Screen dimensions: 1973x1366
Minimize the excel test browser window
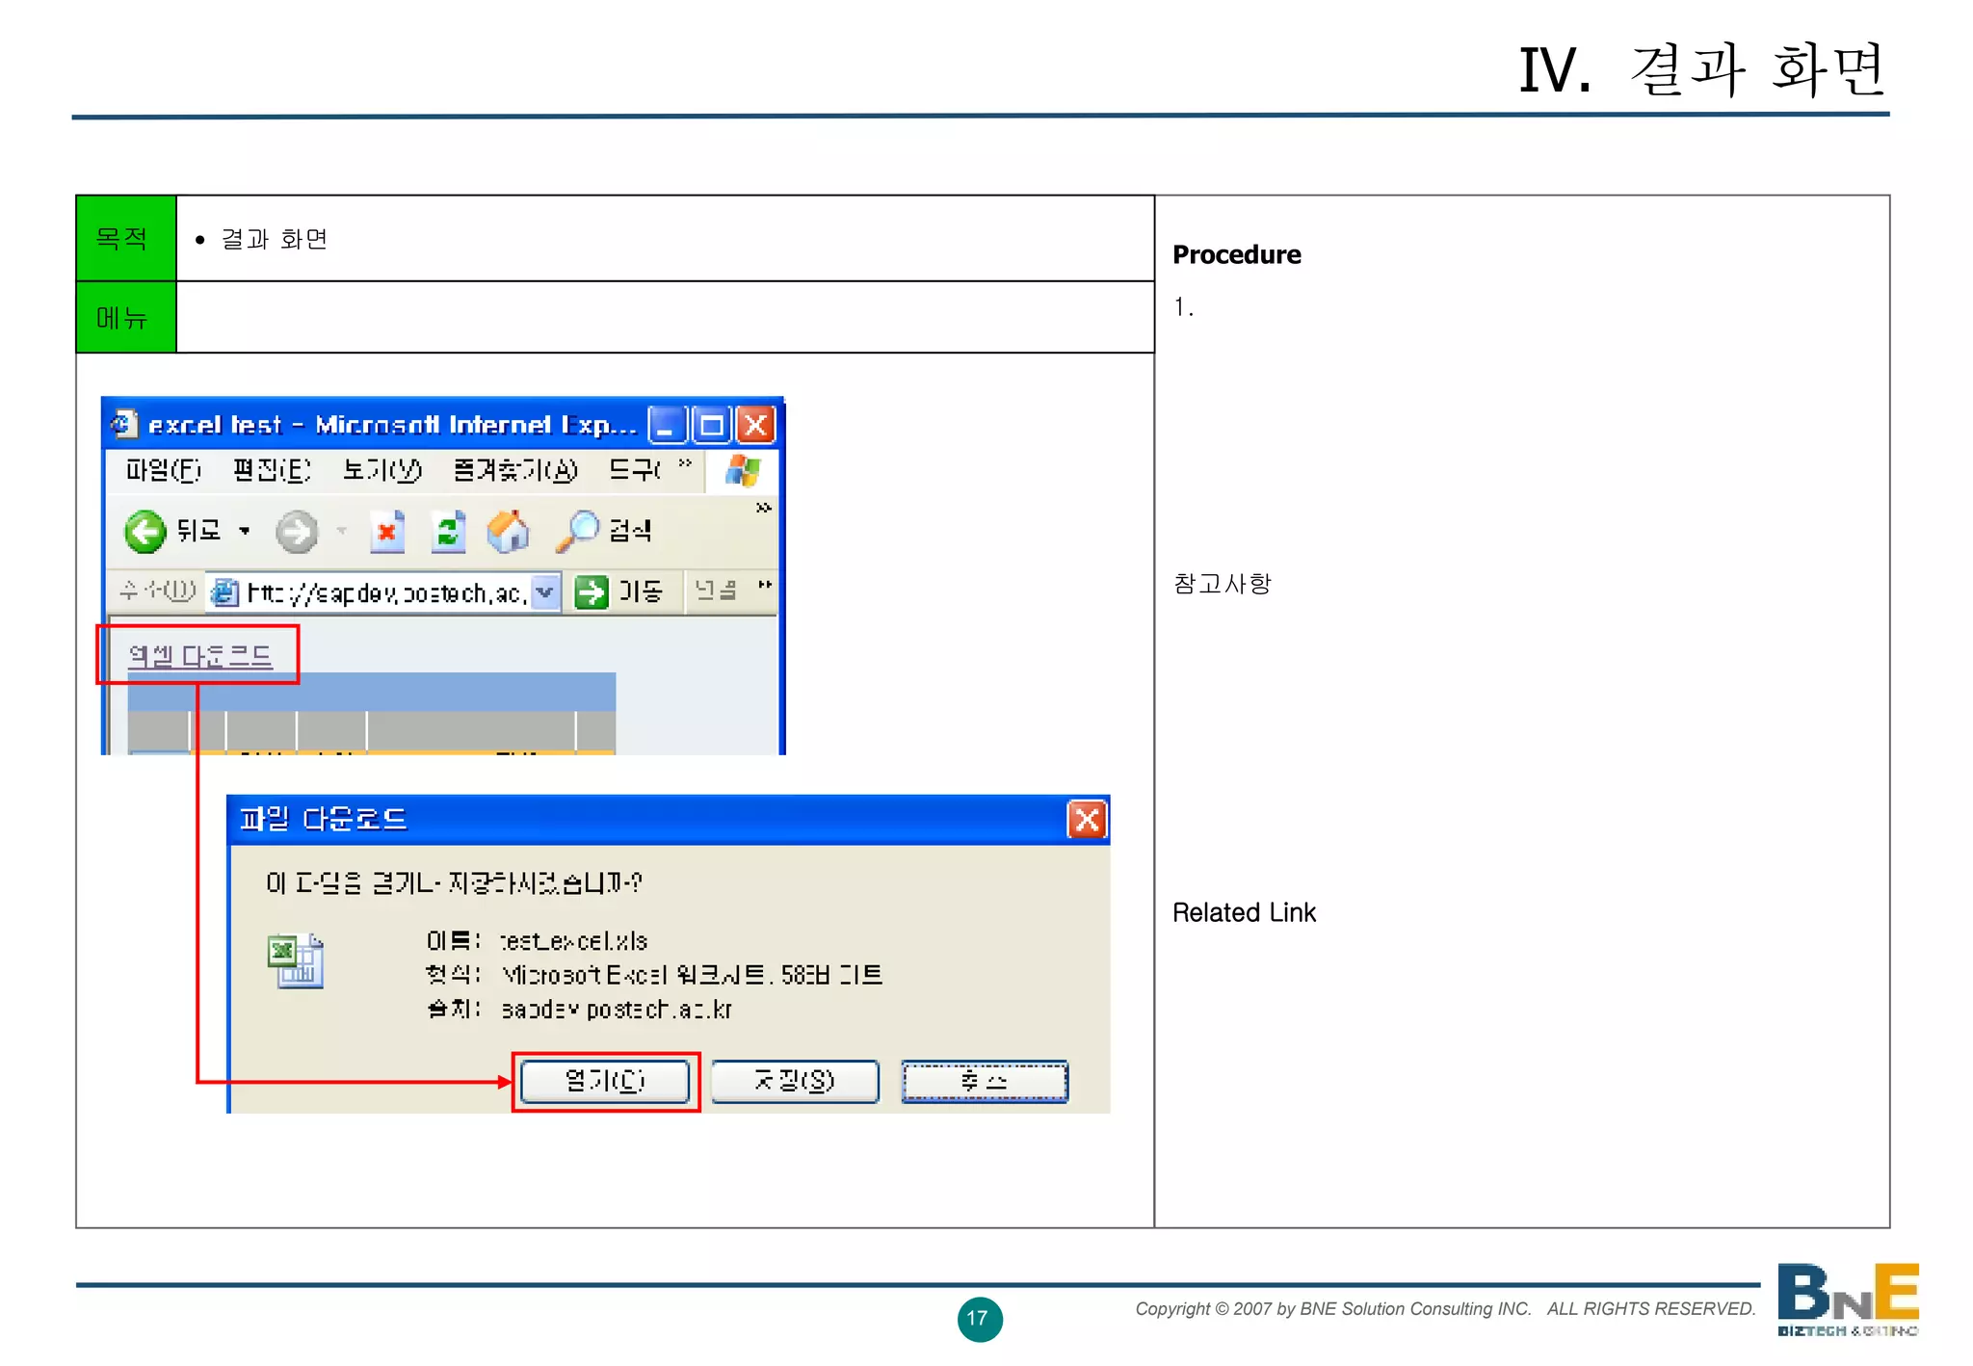[x=668, y=425]
